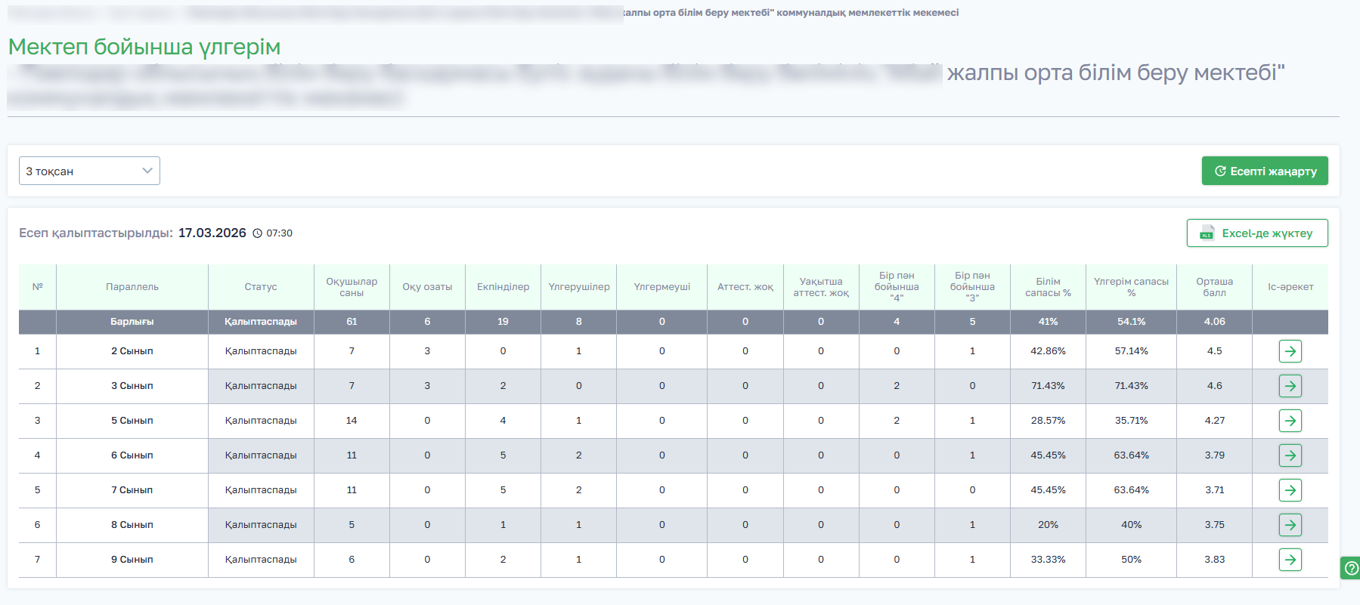Open details arrow for 6 Сынып row
Screen dimensions: 1360x605
pos(1290,455)
